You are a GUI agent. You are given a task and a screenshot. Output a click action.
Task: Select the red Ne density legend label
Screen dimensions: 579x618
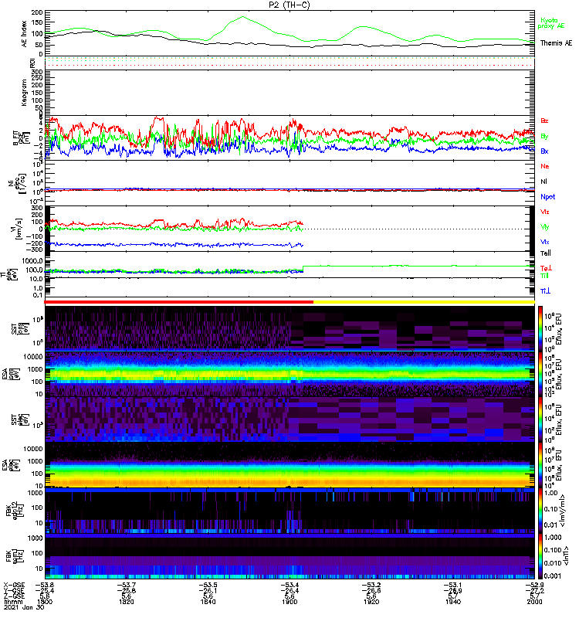click(545, 166)
